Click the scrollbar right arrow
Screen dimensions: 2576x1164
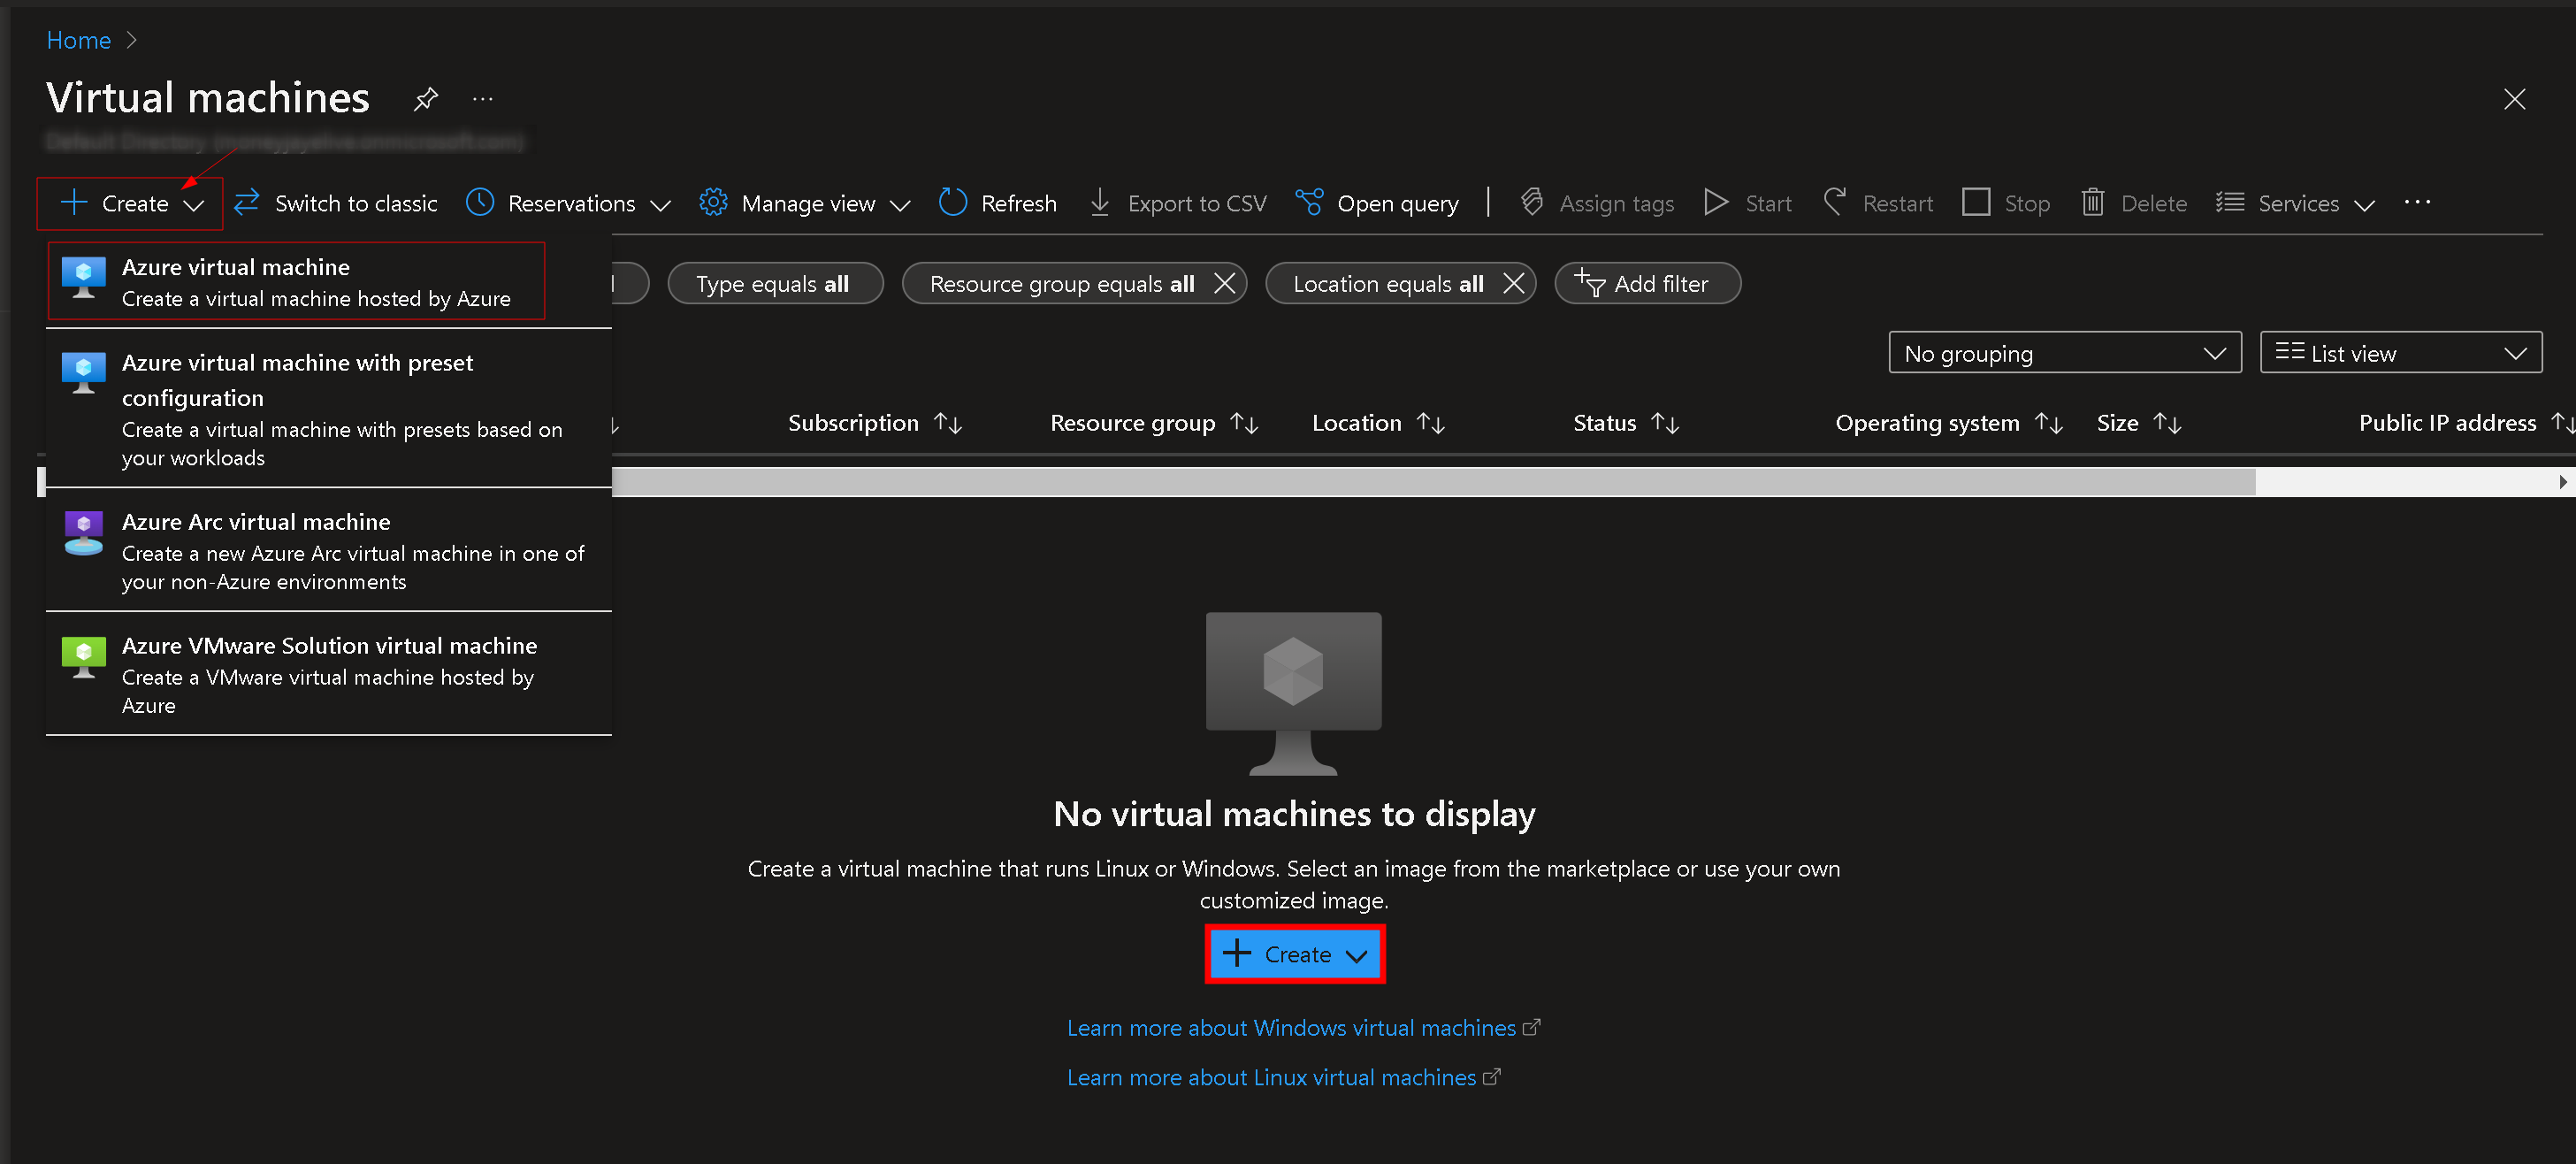2562,482
